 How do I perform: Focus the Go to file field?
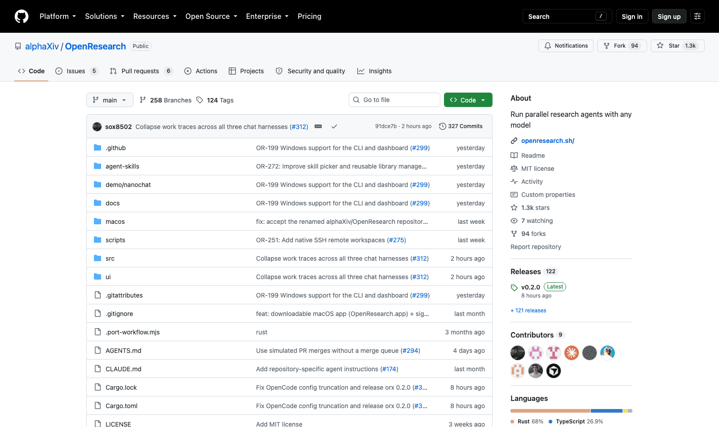coord(395,100)
